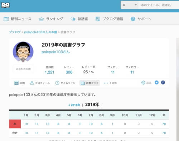Open registered count 1,221
The height and width of the screenshot is (141, 179).
[x=49, y=72]
